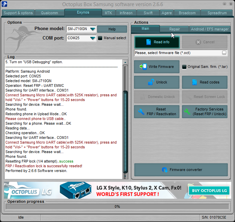
Task: Open the COM port dropdown
Action: [x=93, y=38]
